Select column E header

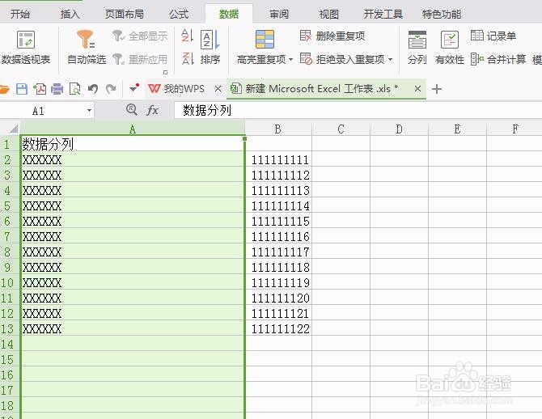(x=457, y=129)
